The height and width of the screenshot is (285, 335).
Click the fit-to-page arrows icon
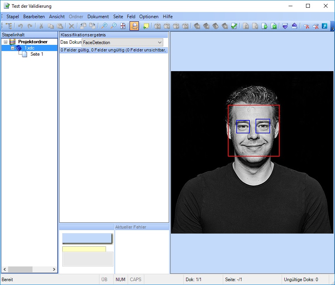tap(123, 26)
